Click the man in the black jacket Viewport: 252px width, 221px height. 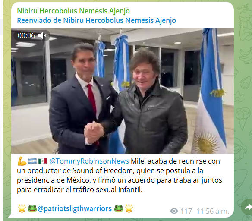pos(151,103)
